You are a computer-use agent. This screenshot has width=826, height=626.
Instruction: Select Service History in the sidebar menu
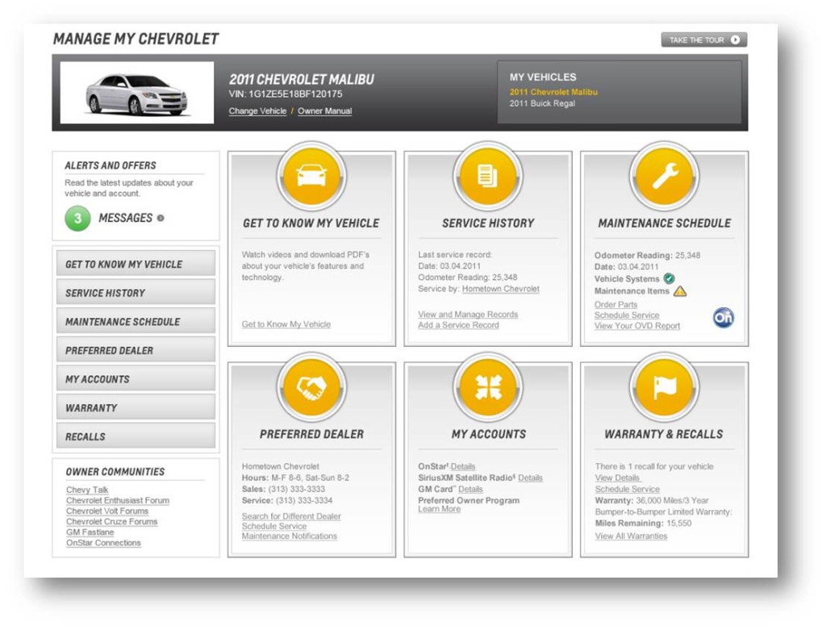[x=136, y=293]
